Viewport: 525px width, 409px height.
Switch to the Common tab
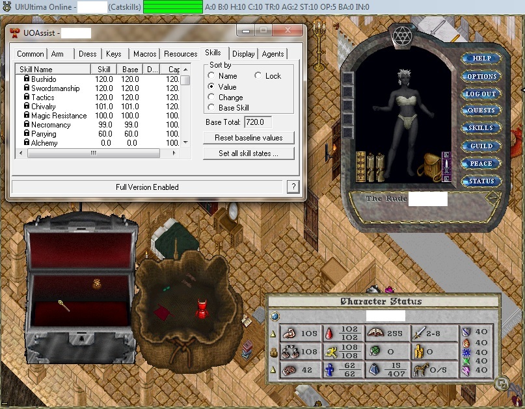pos(30,54)
